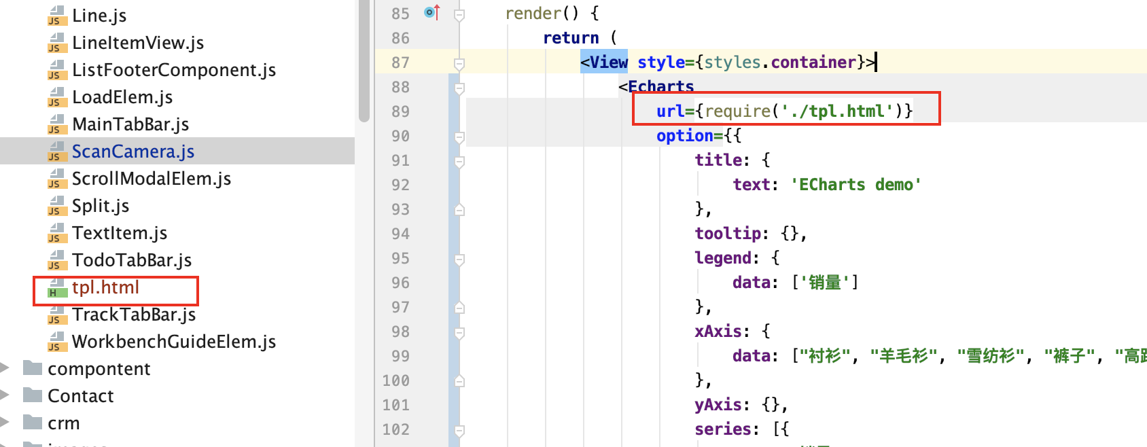
Task: Collapse the legend fold marker on line 95
Action: click(459, 260)
